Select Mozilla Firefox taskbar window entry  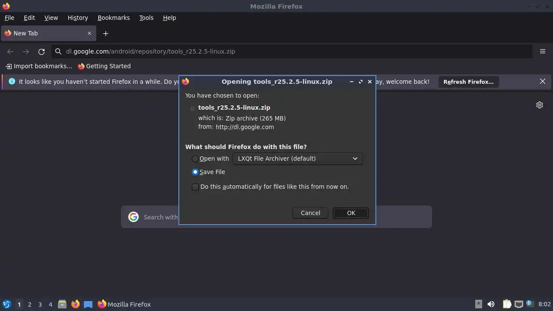click(x=124, y=304)
